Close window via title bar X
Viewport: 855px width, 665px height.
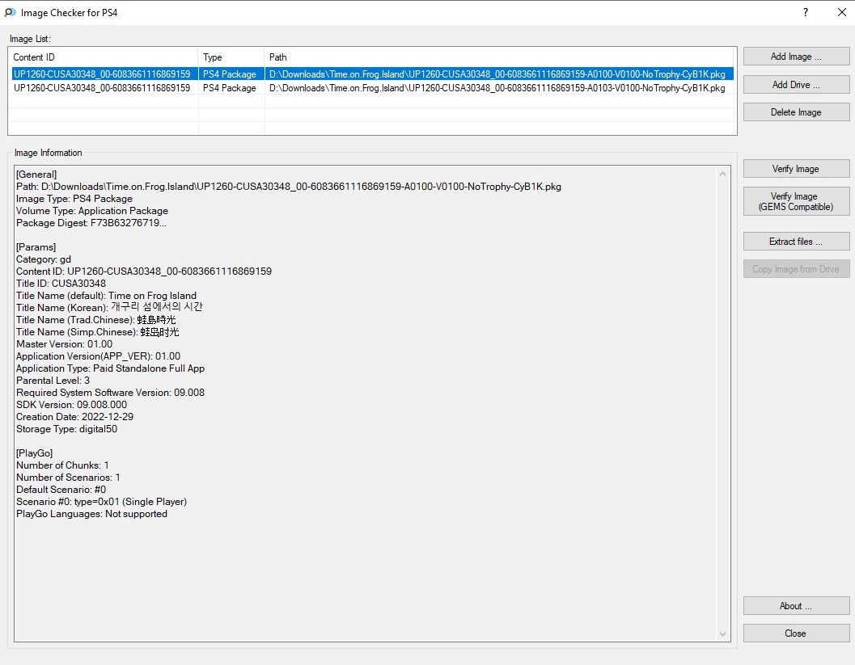tap(841, 13)
